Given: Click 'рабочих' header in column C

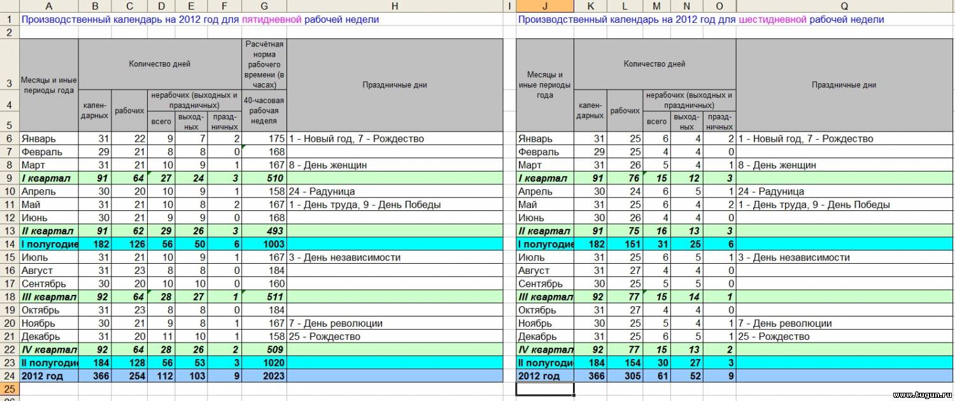Looking at the screenshot, I should coord(129,111).
